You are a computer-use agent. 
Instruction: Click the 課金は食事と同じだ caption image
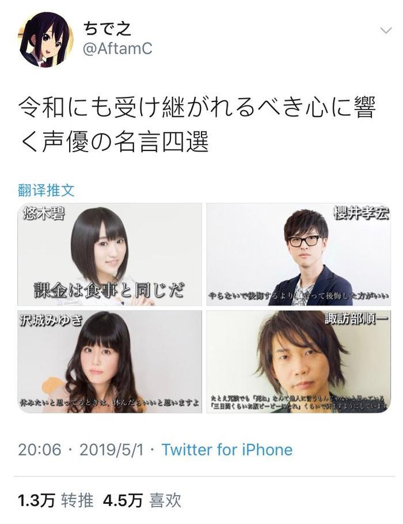(109, 290)
